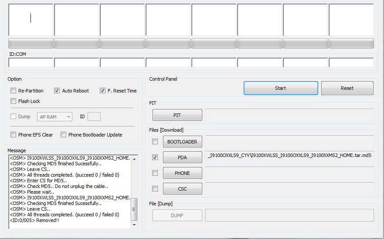Click the Dump file path field

click(289, 215)
